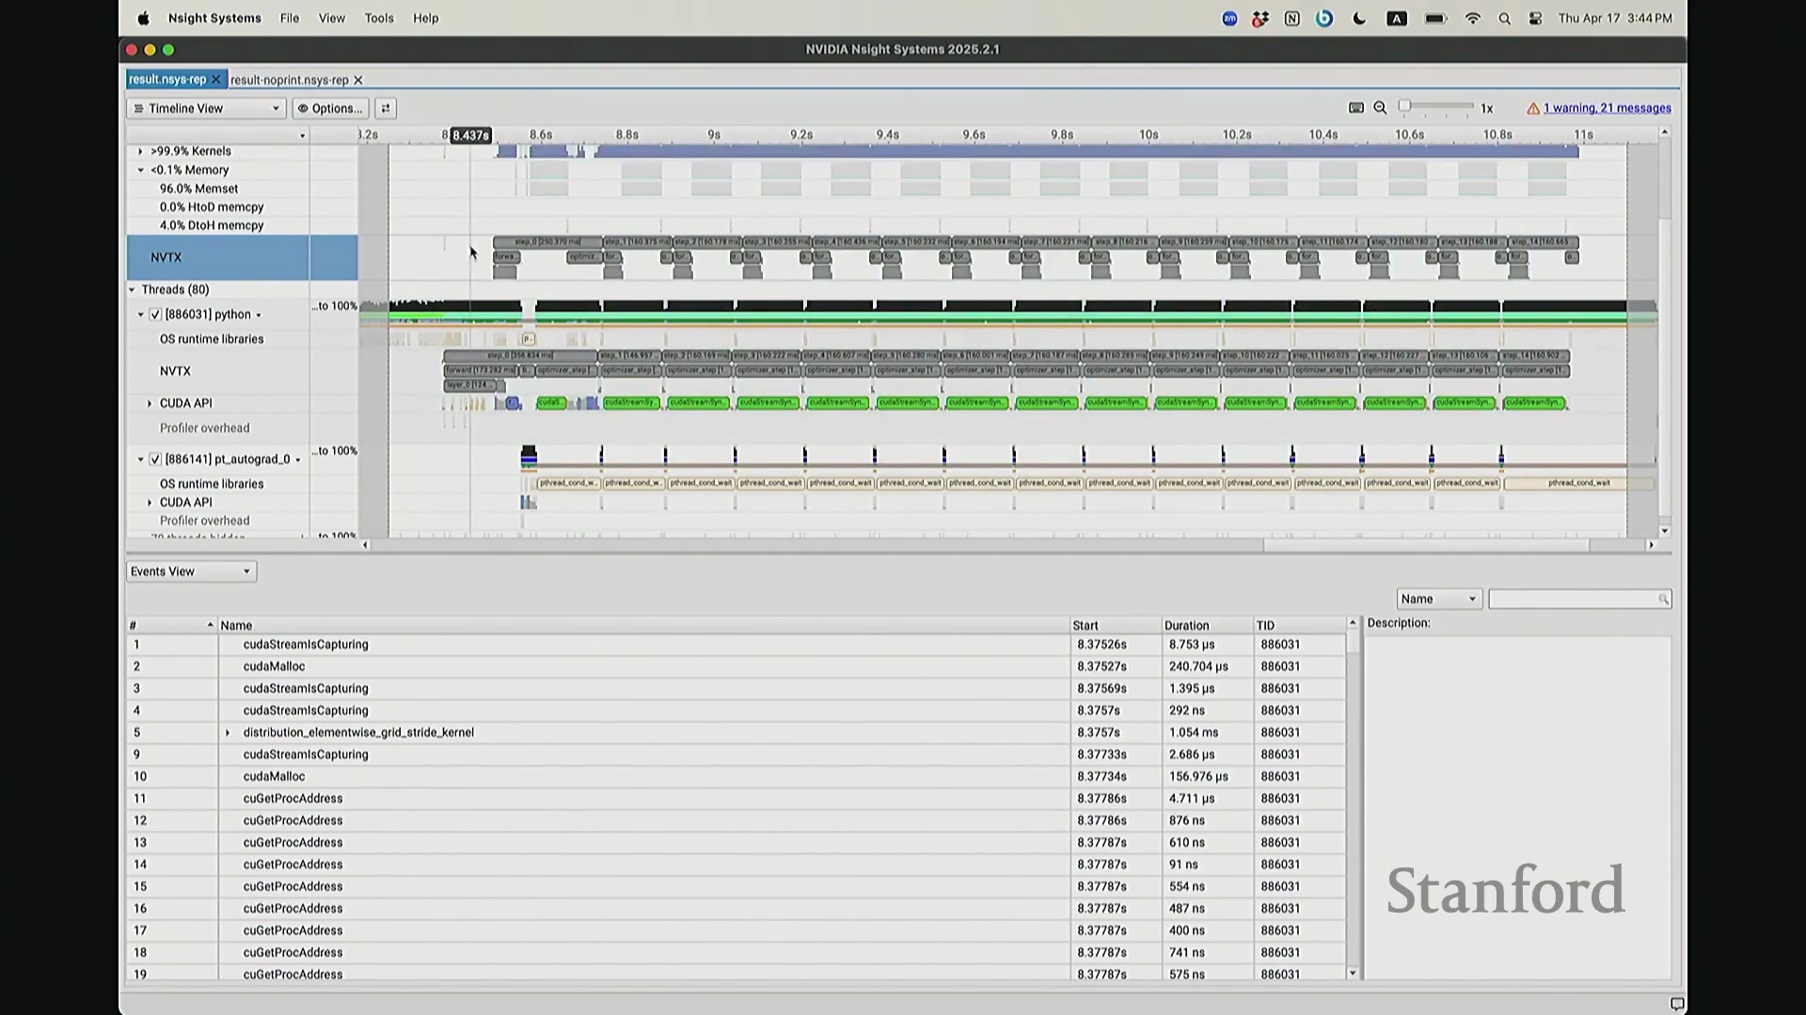Open the Events View dropdown
This screenshot has height=1015, width=1806.
(191, 571)
